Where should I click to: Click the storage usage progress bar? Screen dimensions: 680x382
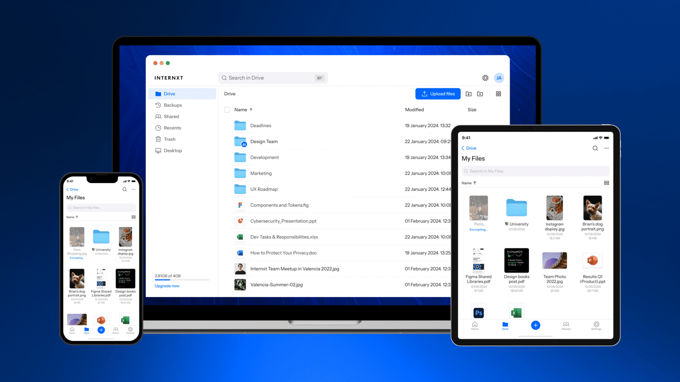coord(181,281)
